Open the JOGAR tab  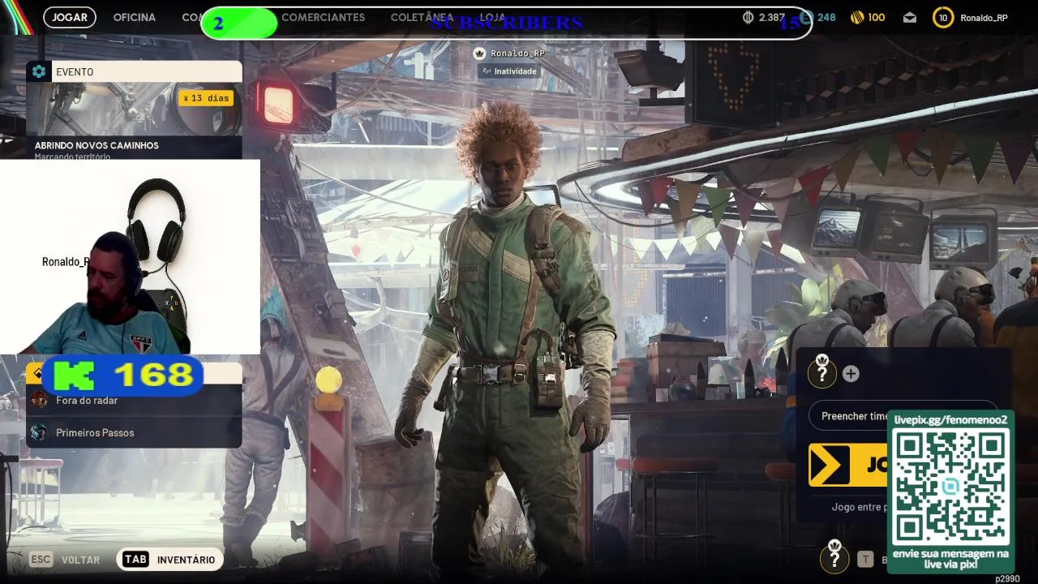coord(70,17)
